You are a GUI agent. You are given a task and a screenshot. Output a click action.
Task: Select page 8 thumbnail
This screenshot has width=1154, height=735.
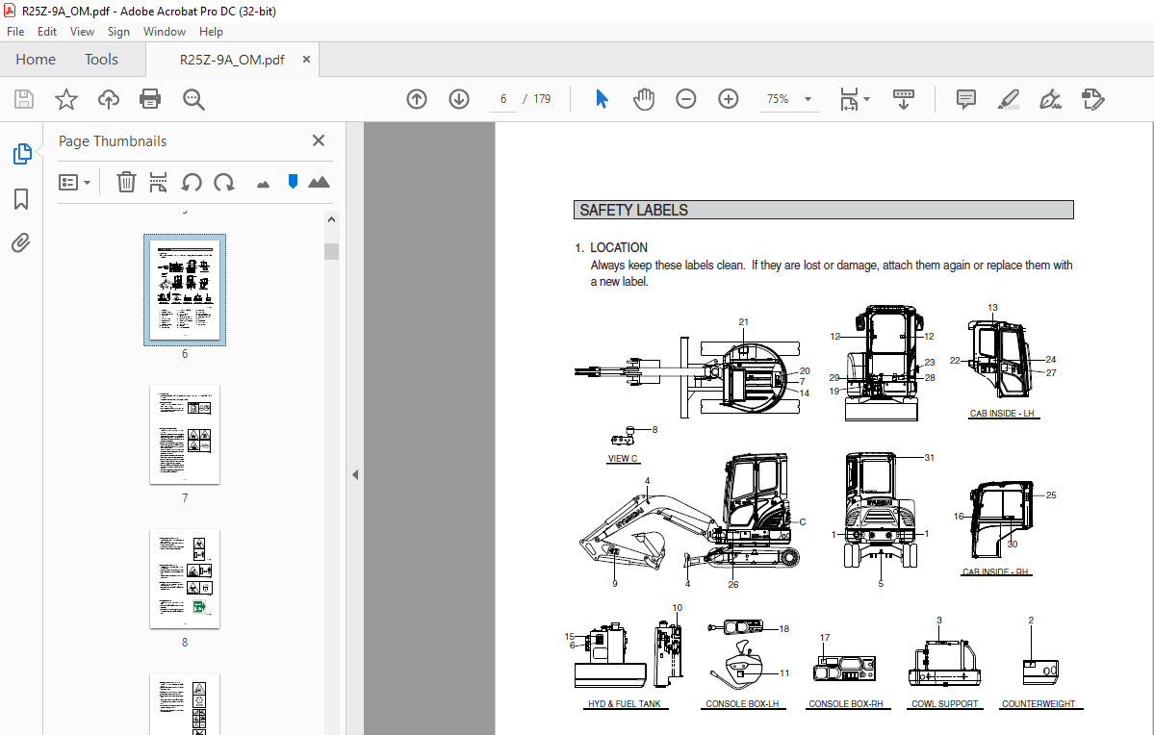pyautogui.click(x=185, y=578)
